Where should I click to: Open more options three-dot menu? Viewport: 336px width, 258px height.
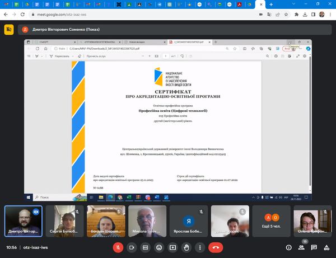coord(200,247)
